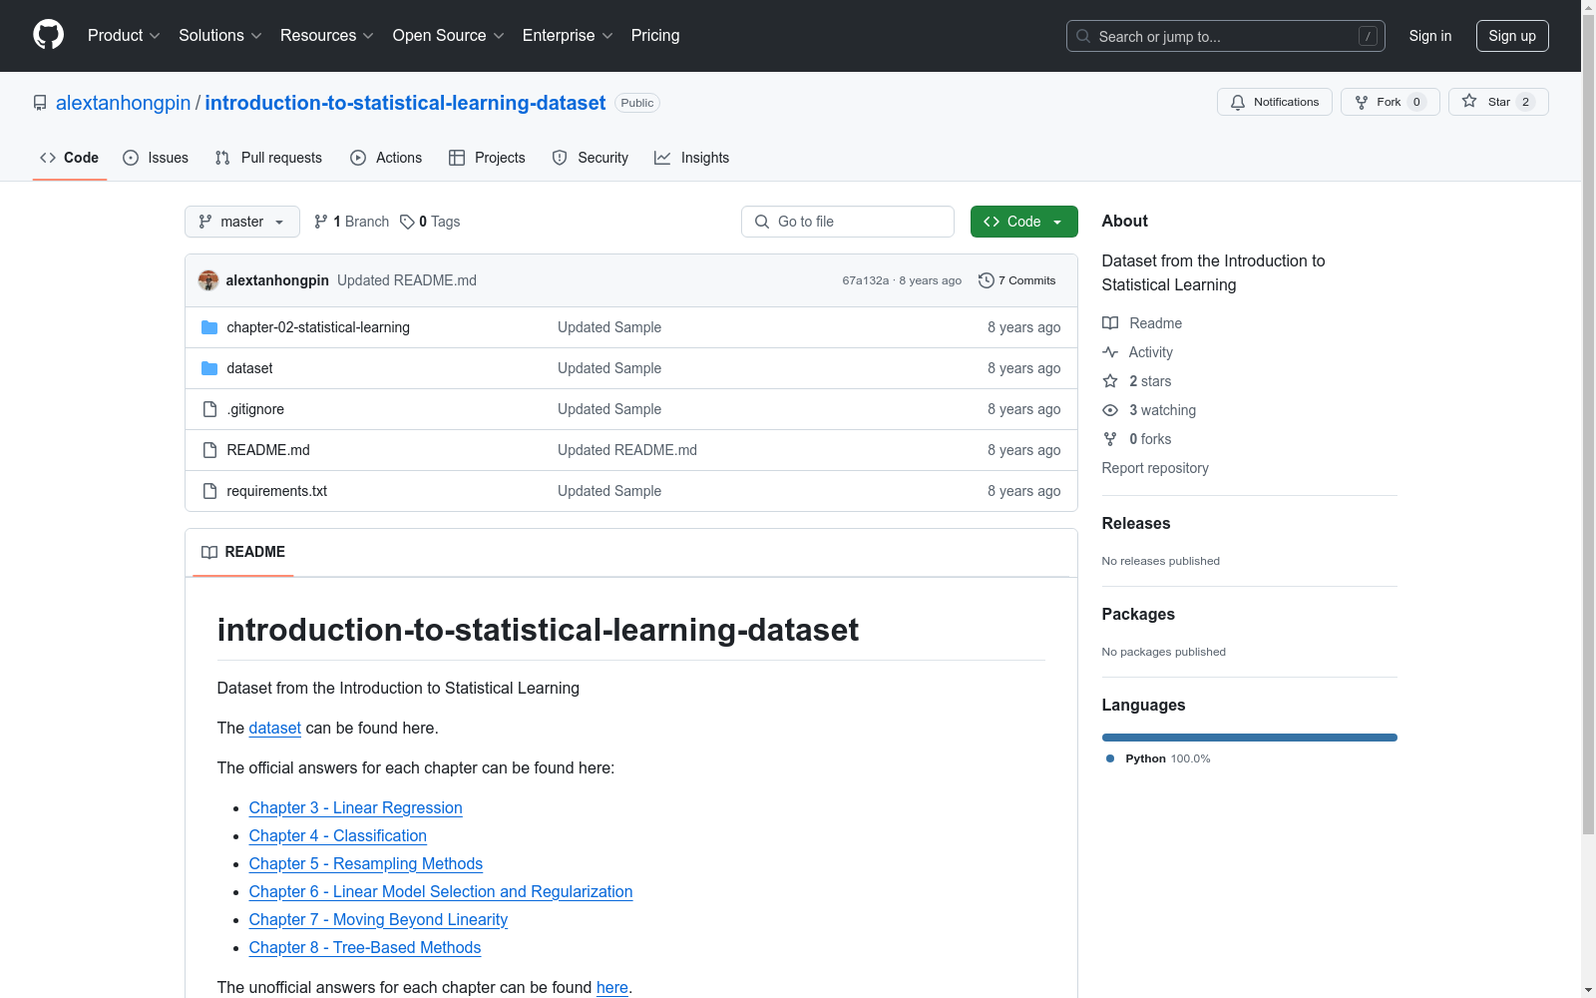This screenshot has width=1596, height=998.
Task: Click the Packages heading link
Action: pos(1138,614)
